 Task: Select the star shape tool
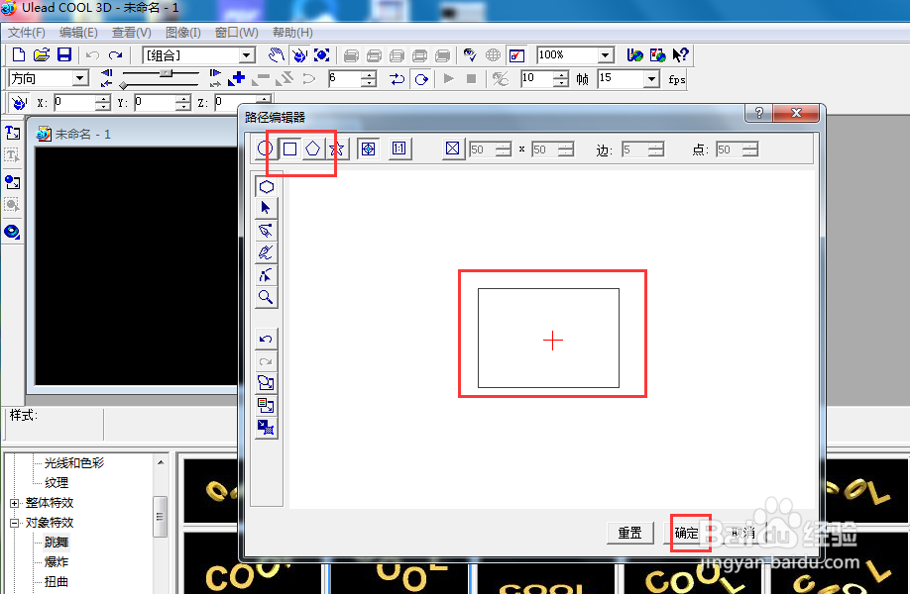337,148
